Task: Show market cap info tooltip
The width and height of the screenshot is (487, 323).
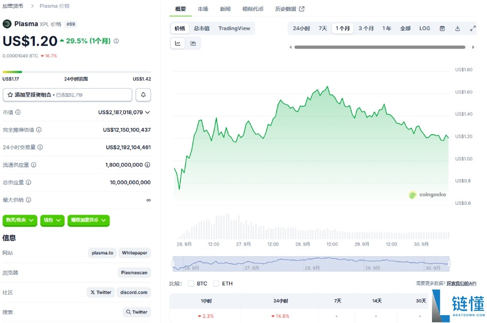Action: [18, 112]
